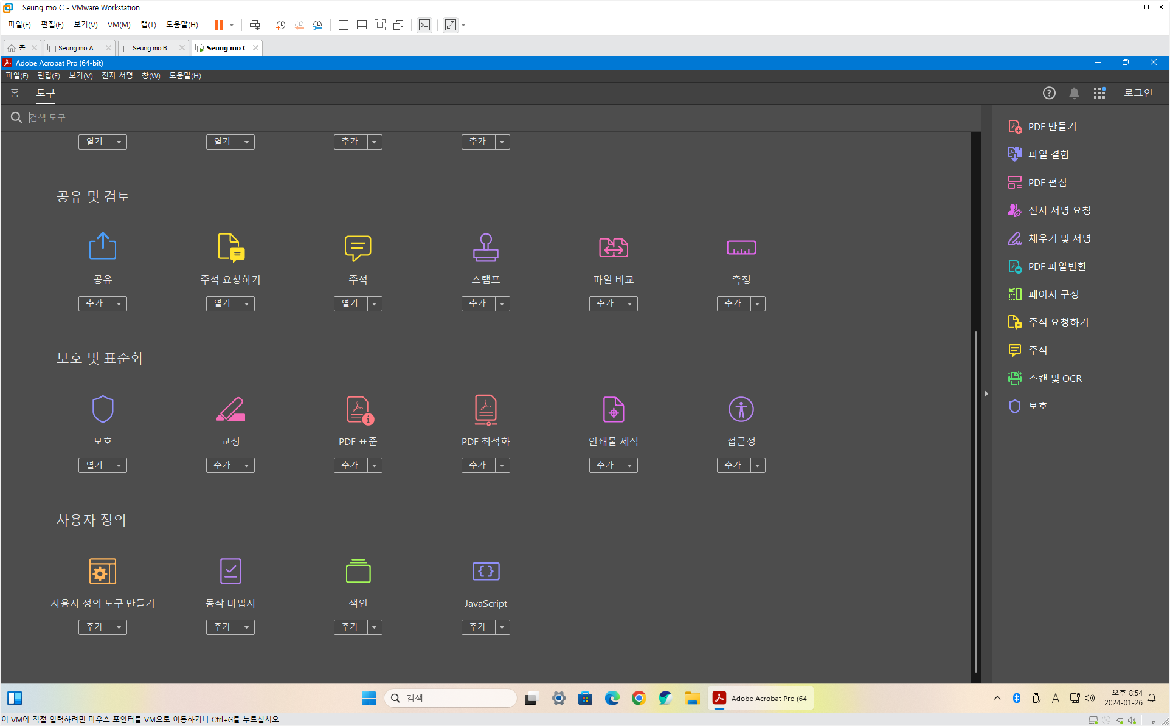Screen dimensions: 1170x726
Task: Click the notifications bell icon
Action: 1074,93
